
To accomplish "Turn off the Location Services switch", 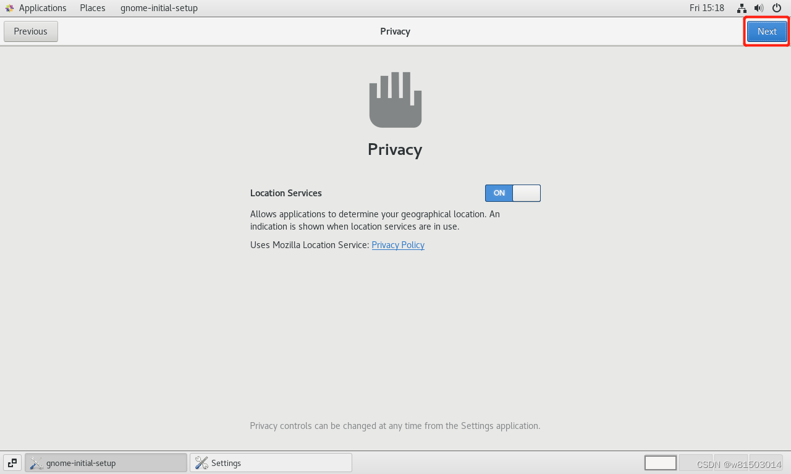I will pos(513,193).
